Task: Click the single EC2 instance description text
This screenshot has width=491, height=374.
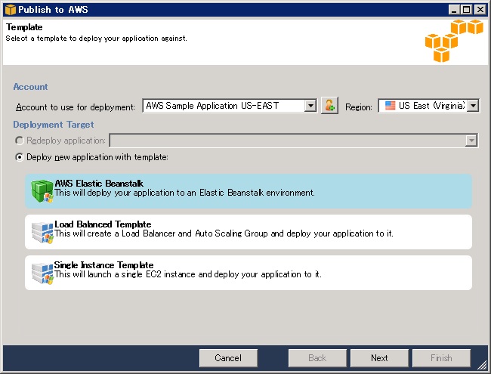Action: pos(188,274)
